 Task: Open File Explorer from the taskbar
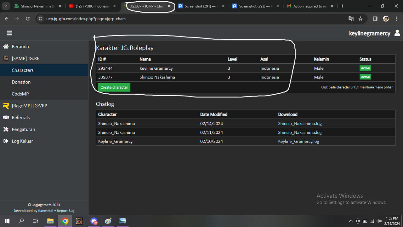pyautogui.click(x=50, y=221)
